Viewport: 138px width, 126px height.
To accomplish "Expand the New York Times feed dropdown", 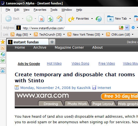I will click(x=102, y=35).
